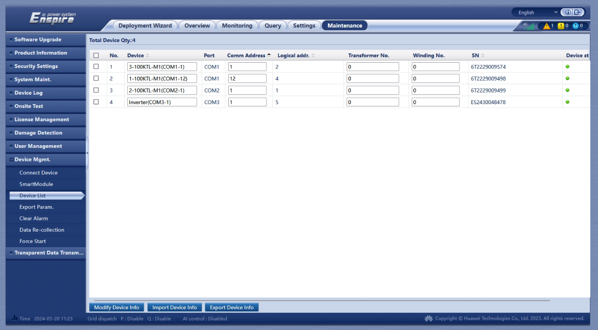Screen dimensions: 598x330
Task: Collapse the Device Mgmt. section
Action: click(x=46, y=160)
